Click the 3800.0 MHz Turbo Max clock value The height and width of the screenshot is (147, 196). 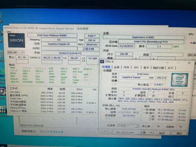point(47,99)
